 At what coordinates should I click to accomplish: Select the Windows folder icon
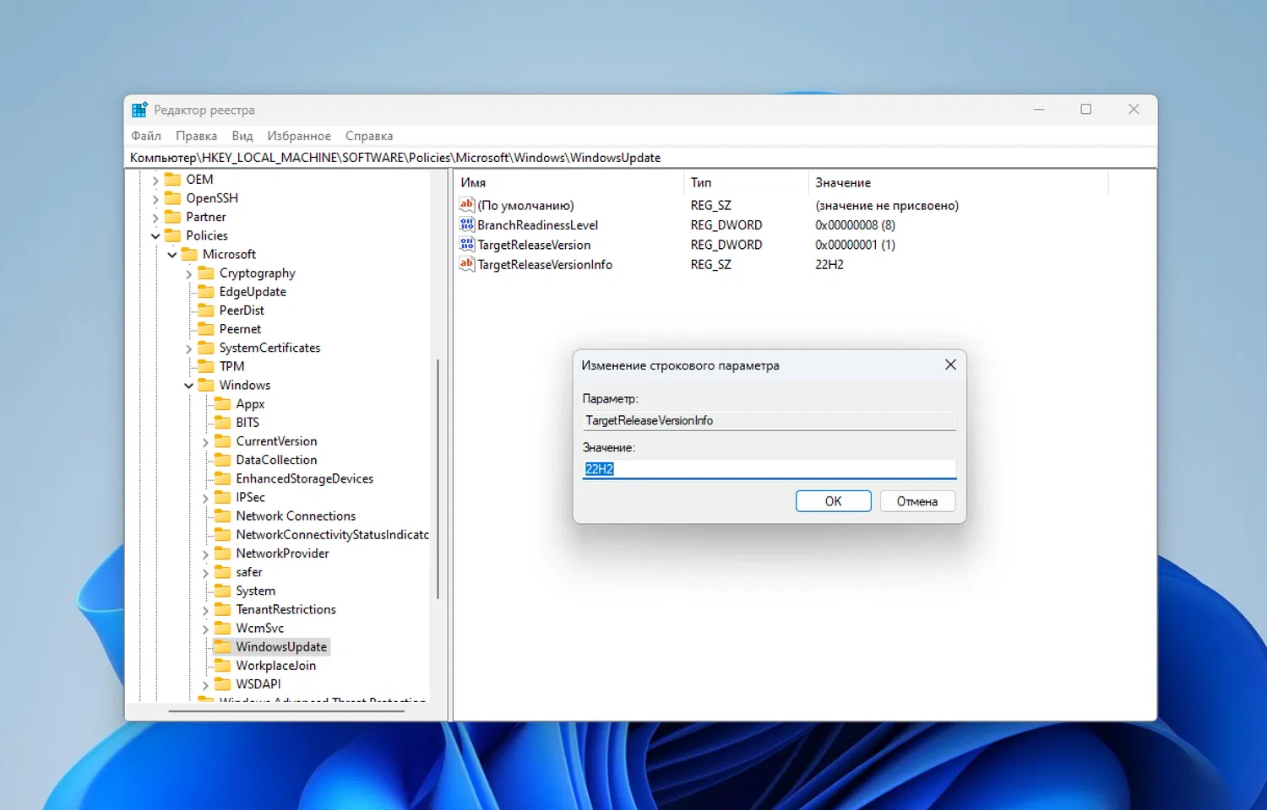point(206,385)
